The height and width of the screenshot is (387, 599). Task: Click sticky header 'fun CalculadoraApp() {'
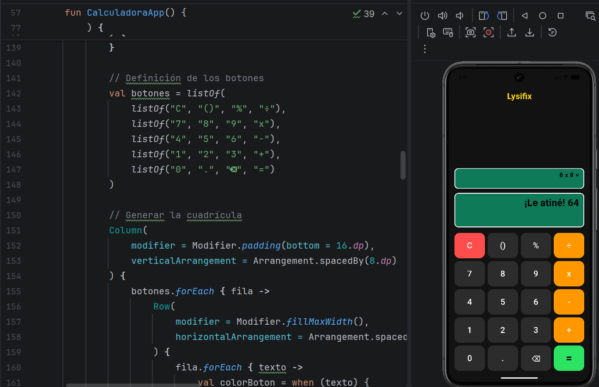click(126, 13)
